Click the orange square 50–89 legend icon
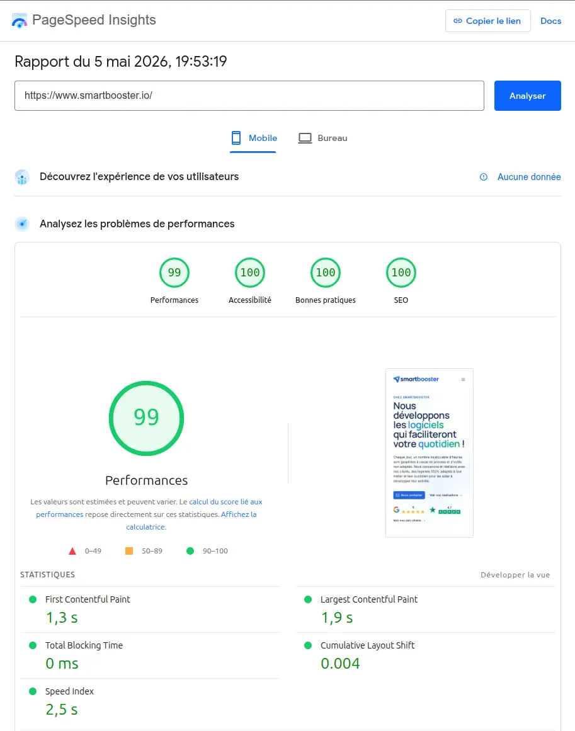 (129, 551)
